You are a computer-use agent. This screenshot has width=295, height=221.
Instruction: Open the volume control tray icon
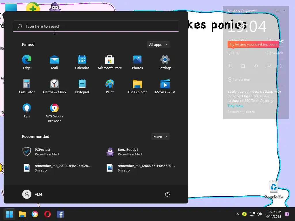pos(259,214)
